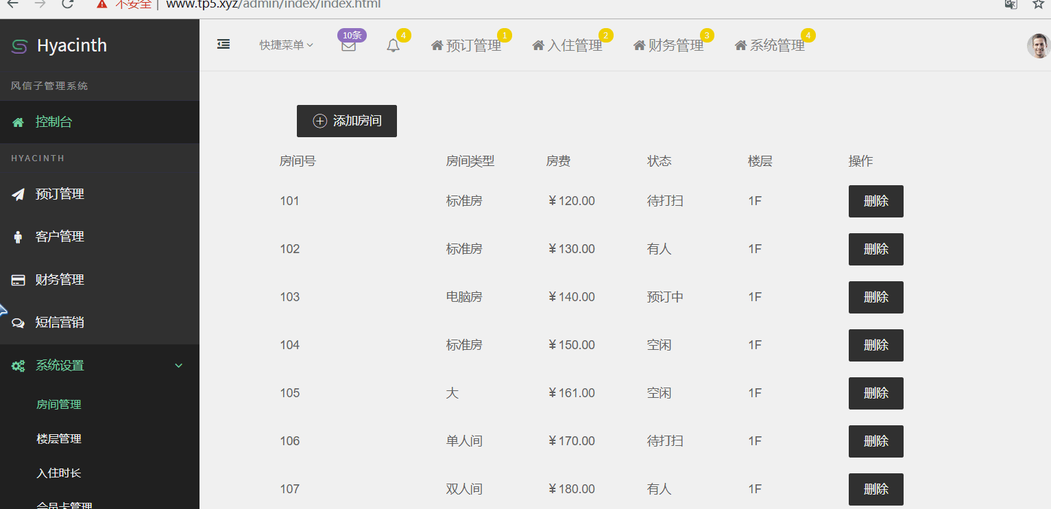The image size is (1051, 509).
Task: Click the credit card icon for 财务管理
Action: click(19, 280)
